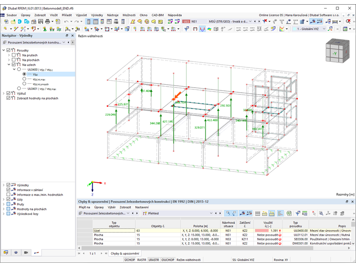This screenshot has height=267, width=356.
Task: Open the CAD-BIM menu
Action: coord(157,15)
